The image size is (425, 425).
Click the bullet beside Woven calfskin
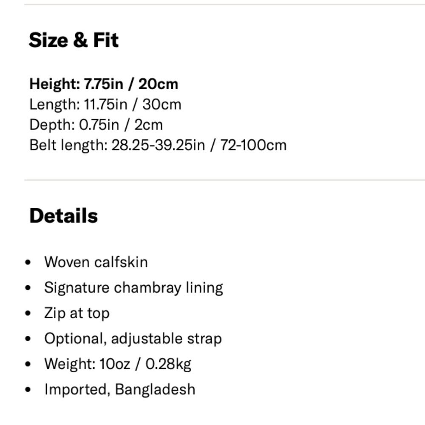tap(28, 262)
